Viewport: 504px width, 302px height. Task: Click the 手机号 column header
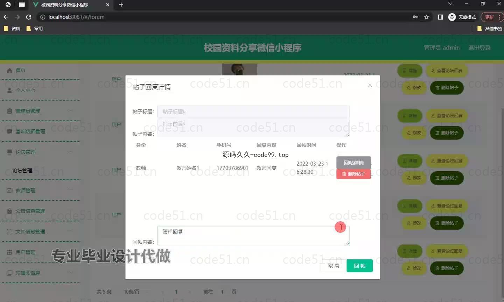[224, 145]
